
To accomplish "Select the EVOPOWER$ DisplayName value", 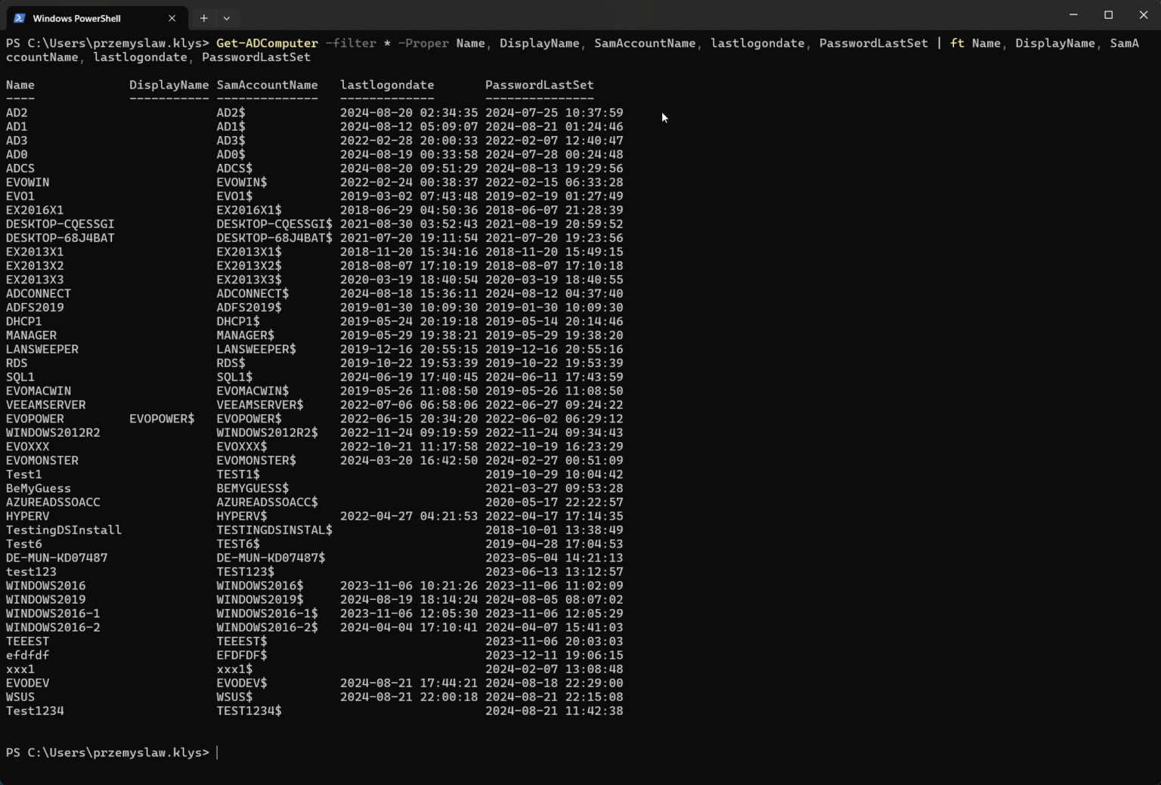I will click(x=163, y=419).
